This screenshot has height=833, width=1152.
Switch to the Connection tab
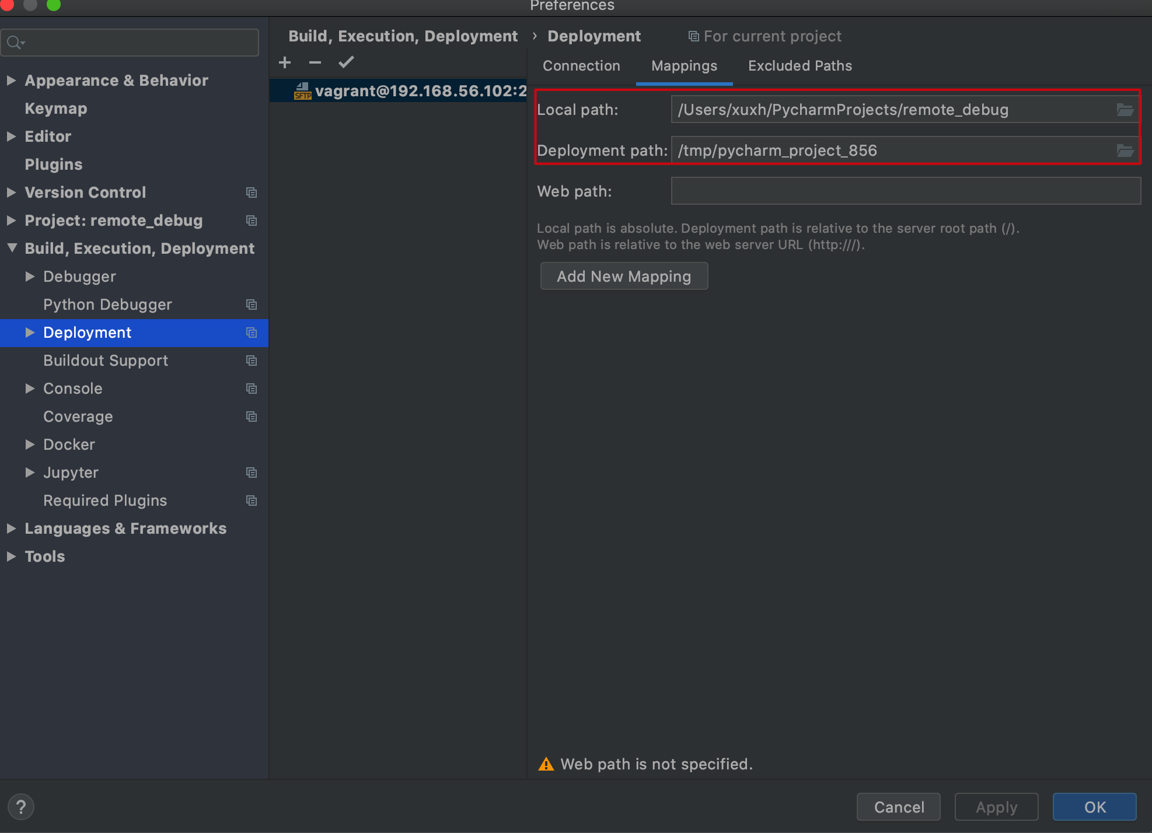click(x=581, y=66)
